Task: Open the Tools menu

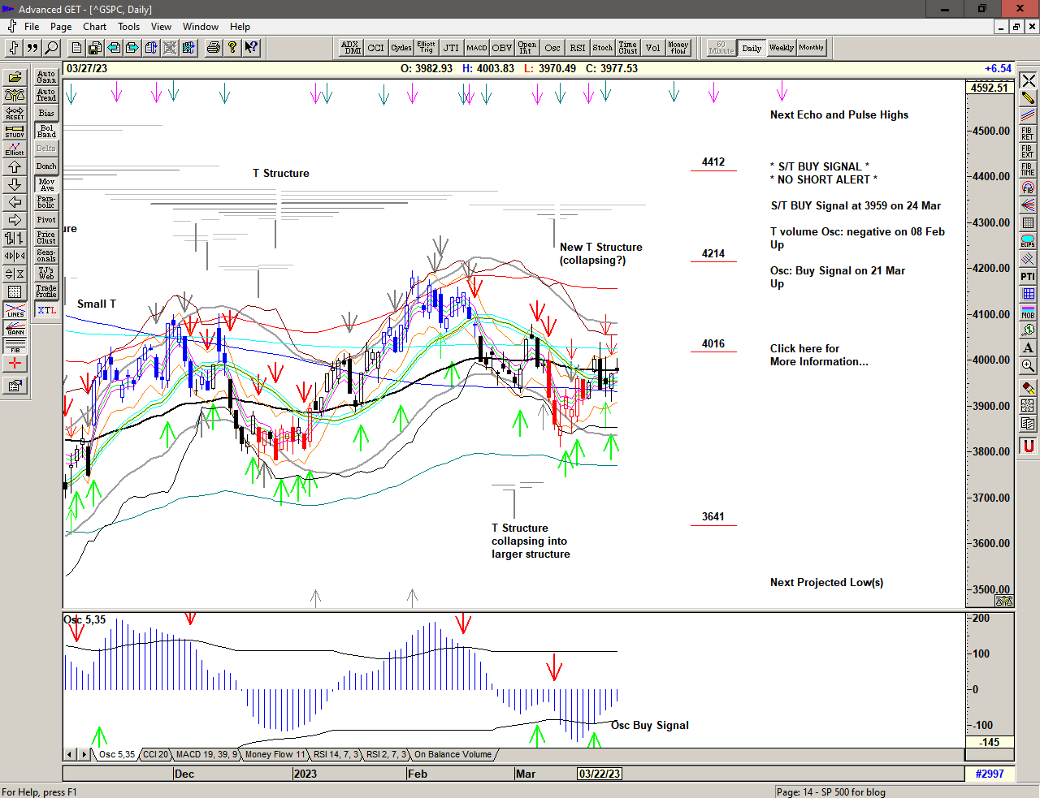Action: point(128,27)
